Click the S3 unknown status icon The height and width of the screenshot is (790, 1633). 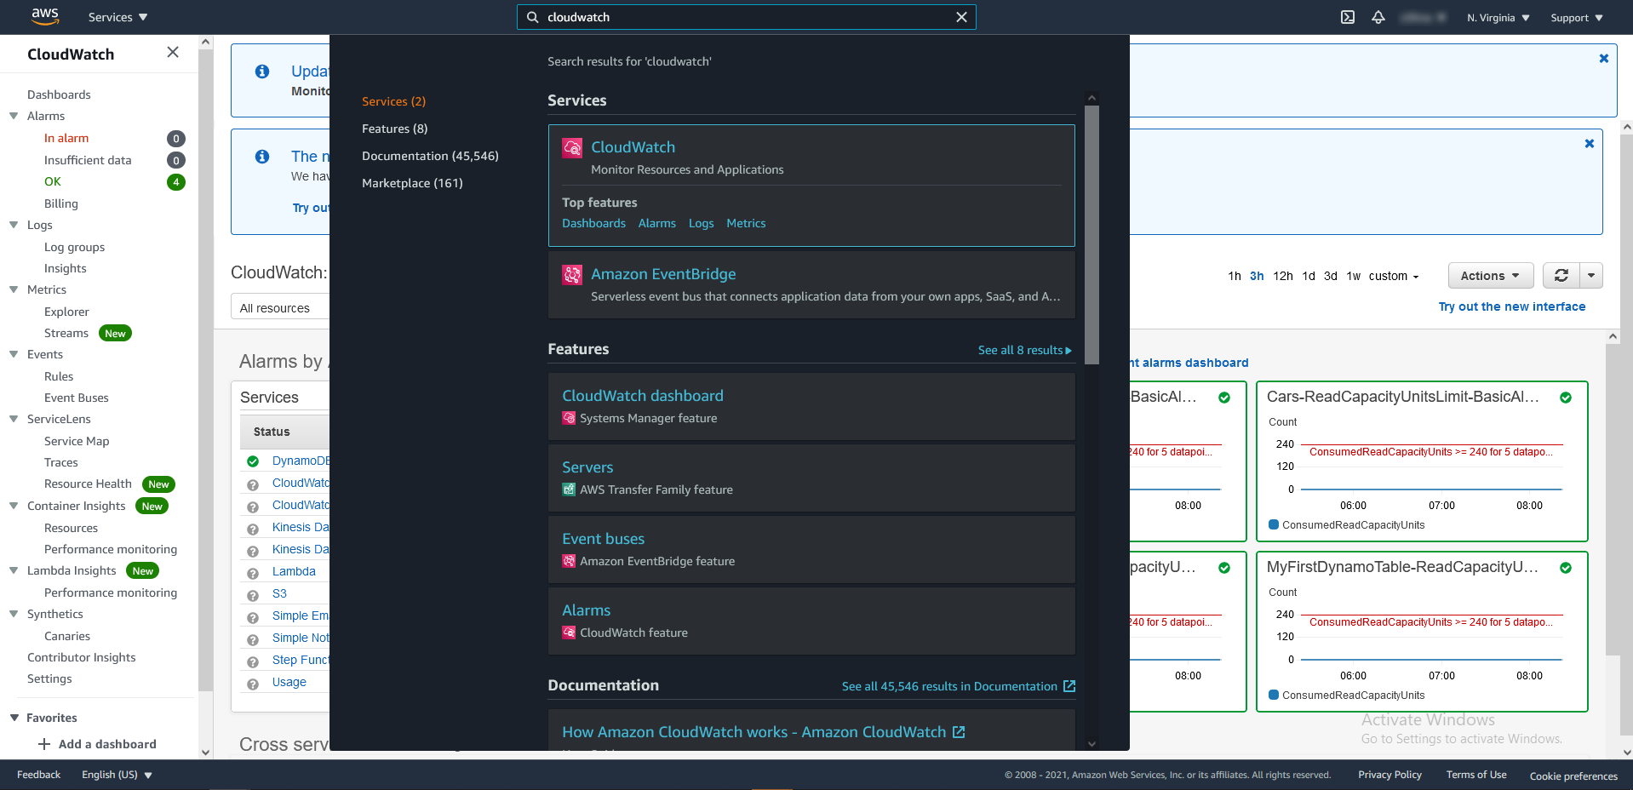253,595
